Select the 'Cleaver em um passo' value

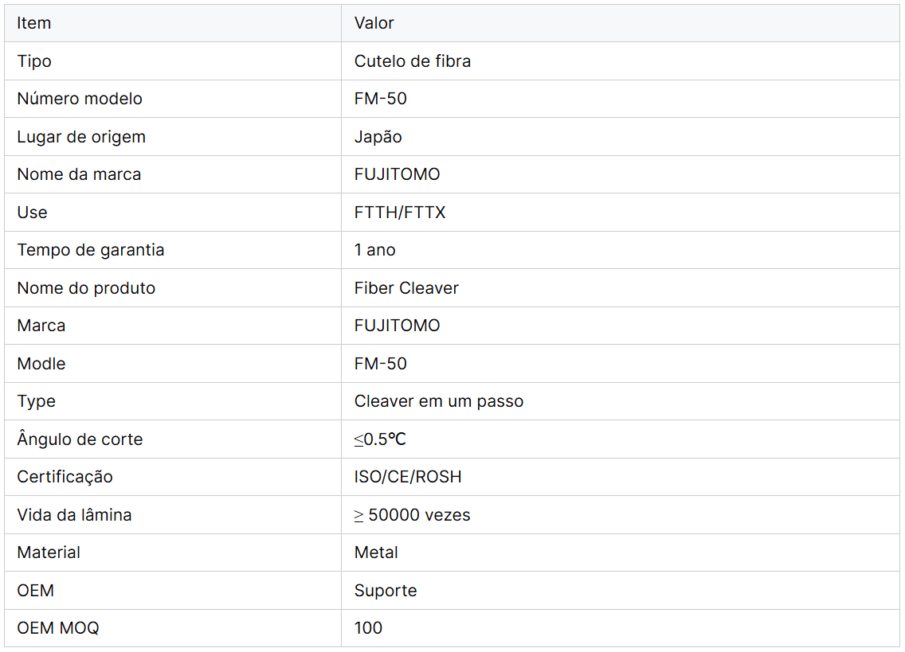[439, 401]
